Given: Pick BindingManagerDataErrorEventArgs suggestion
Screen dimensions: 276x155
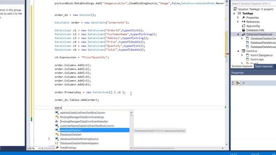Looking at the screenshot, I should point(82,117).
